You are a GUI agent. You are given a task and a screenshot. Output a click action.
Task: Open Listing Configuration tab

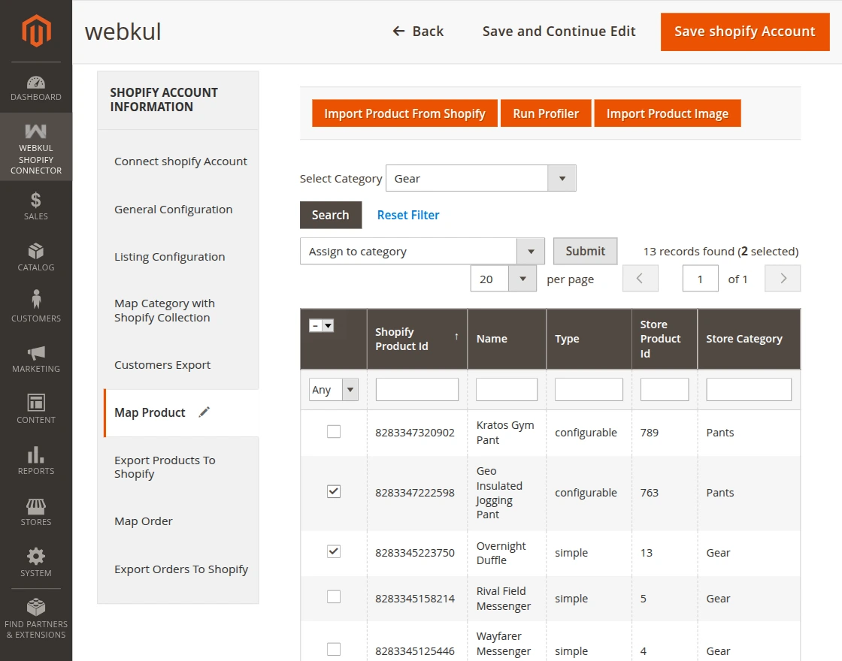[x=170, y=256]
